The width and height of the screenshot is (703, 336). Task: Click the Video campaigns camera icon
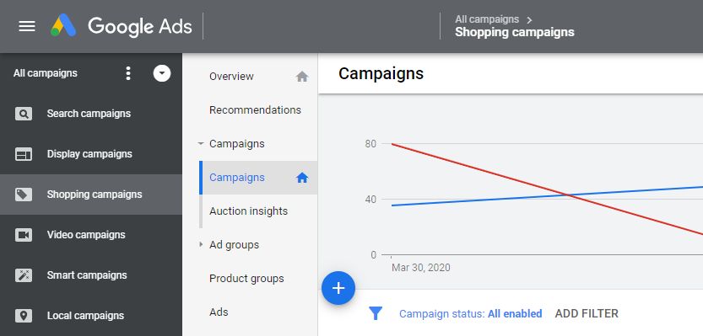click(24, 235)
